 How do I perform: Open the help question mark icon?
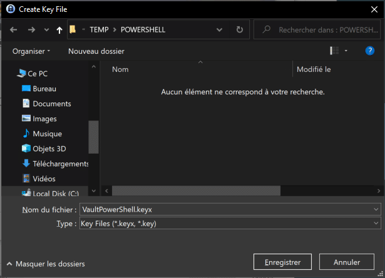click(x=369, y=51)
